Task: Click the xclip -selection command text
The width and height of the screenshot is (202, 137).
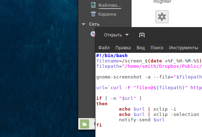Action: (176, 115)
